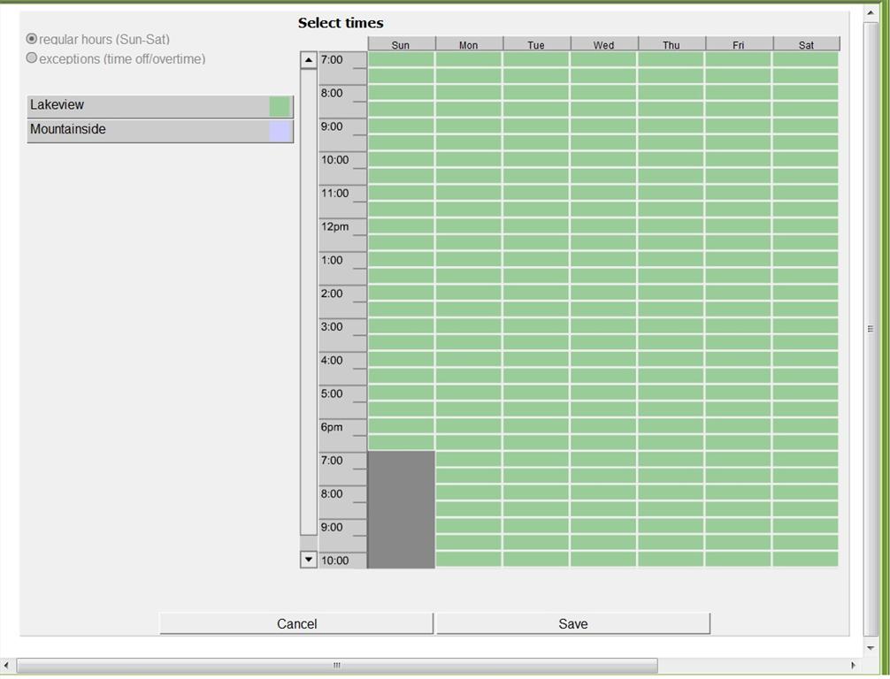Screen dimensions: 890x679
Task: Click the first 7:00 morning time label
Action: (332, 59)
